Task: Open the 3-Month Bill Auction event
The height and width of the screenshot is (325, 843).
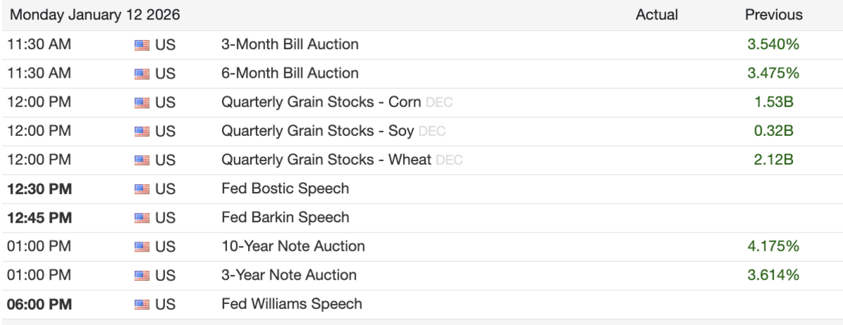Action: click(289, 44)
